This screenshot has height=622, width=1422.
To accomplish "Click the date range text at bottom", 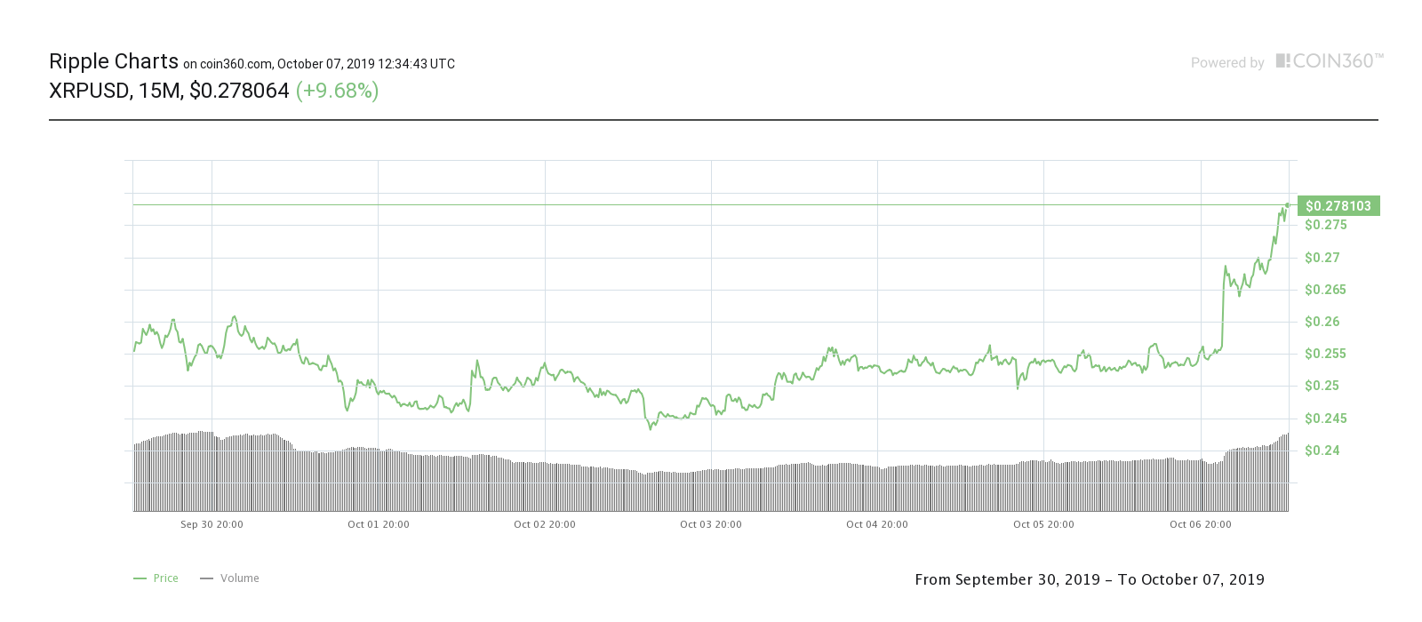I will click(x=1090, y=579).
